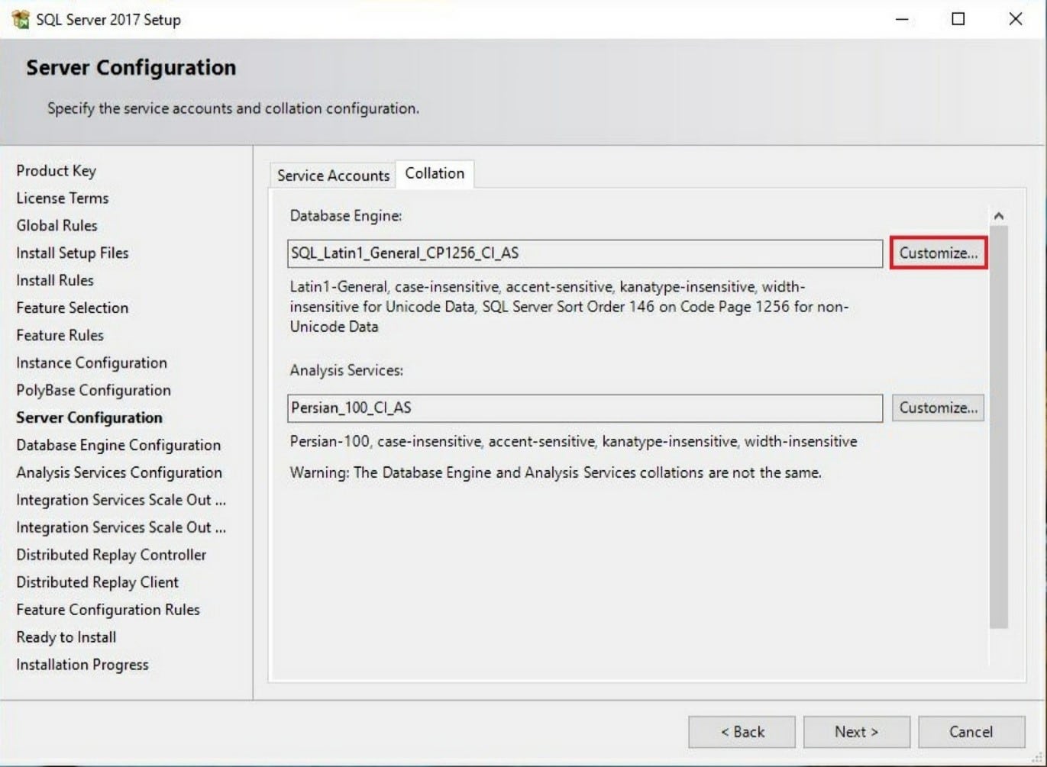Maximize the setup window
1047x767 pixels.
click(958, 19)
